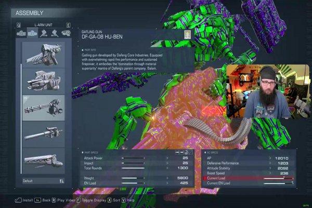The image size is (312, 208).
Task: Choose the second weapon thumbnail in list
Action: tap(44, 81)
